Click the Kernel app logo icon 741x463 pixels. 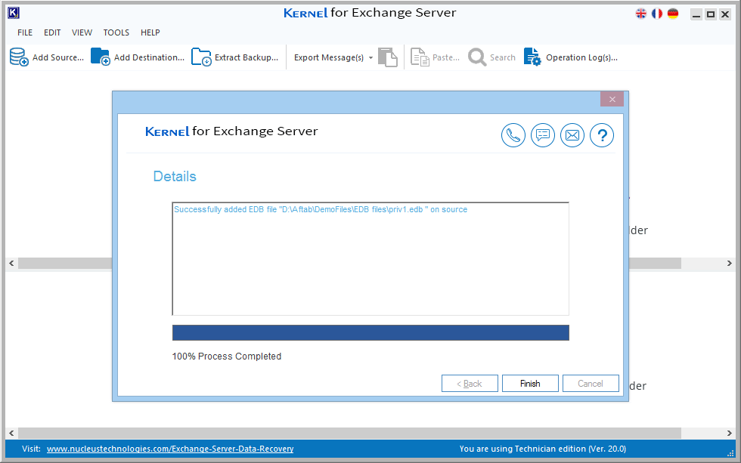click(x=14, y=13)
